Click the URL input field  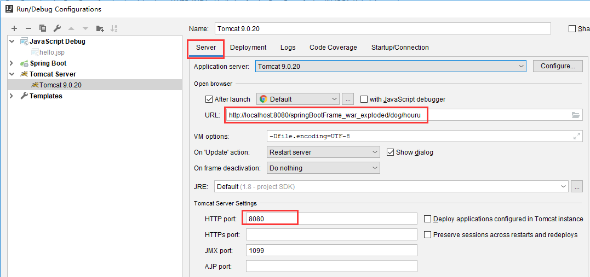point(403,115)
